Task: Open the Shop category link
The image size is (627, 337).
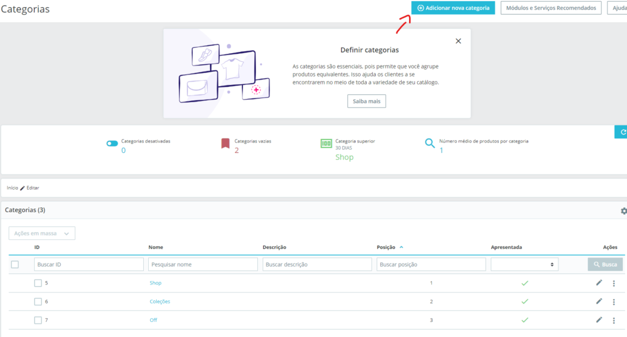Action: coord(156,283)
